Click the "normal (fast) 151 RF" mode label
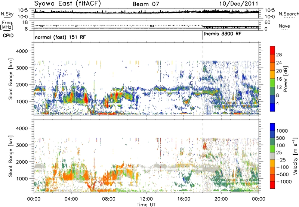 60,37
